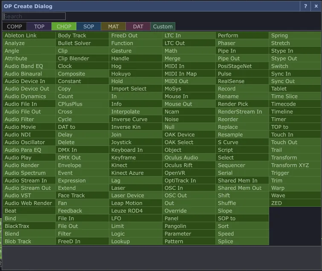Open the DAT tab
This screenshot has height=271, width=322.
click(138, 26)
